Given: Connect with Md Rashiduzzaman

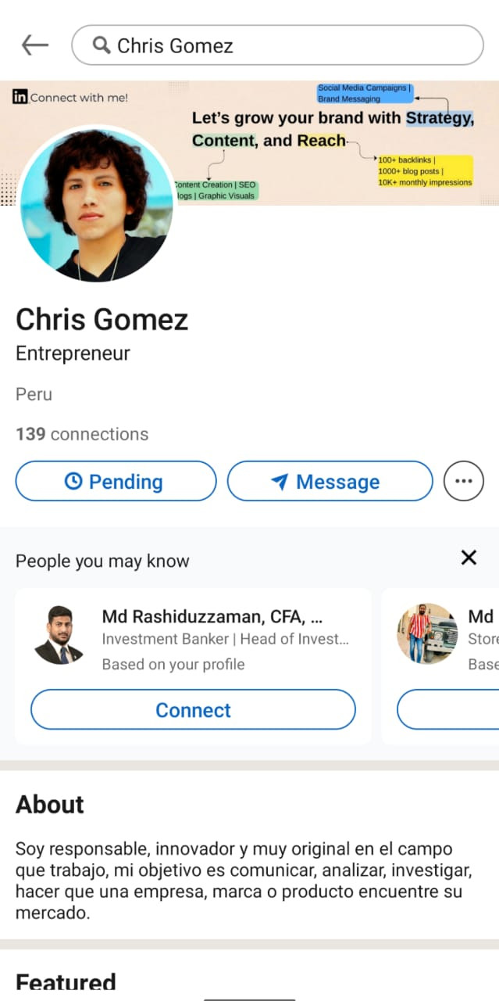Looking at the screenshot, I should [193, 710].
